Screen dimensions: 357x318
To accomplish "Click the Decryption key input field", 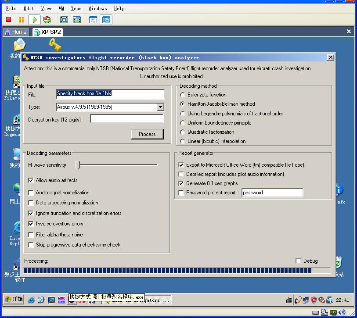I will (127, 119).
